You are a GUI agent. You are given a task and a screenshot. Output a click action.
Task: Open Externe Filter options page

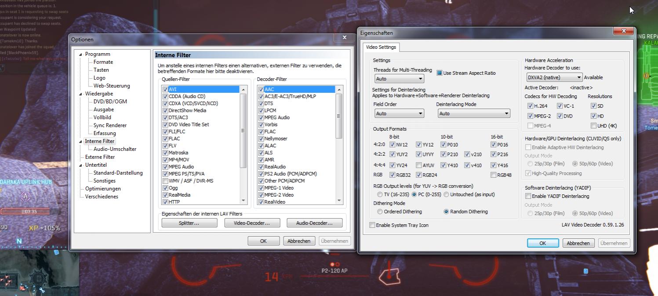[100, 157]
